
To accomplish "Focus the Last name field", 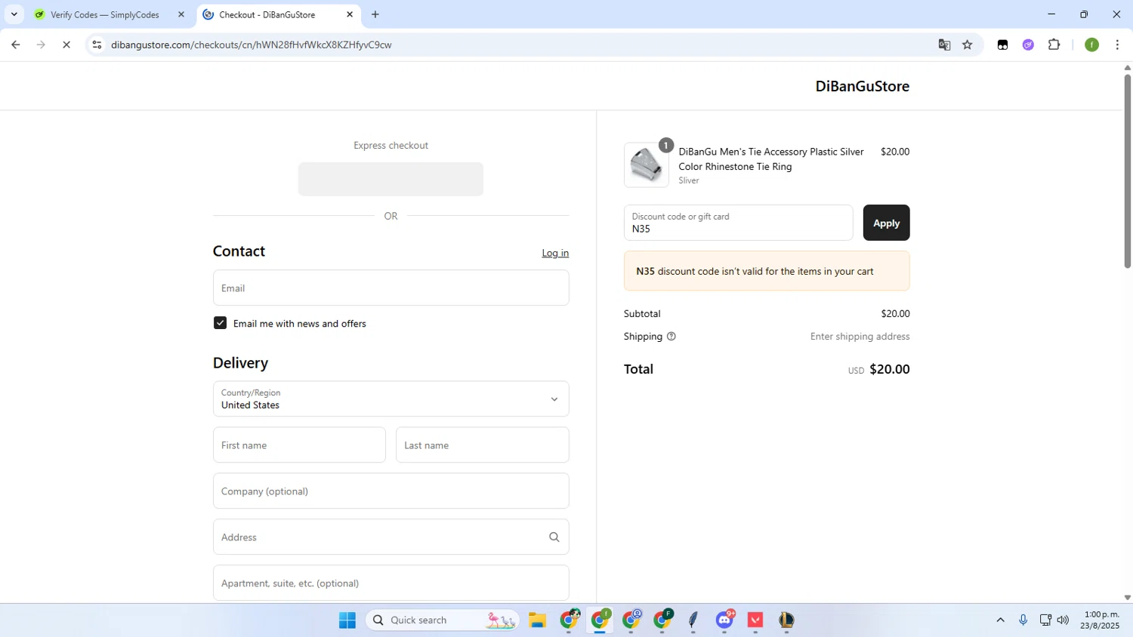I will click(482, 445).
